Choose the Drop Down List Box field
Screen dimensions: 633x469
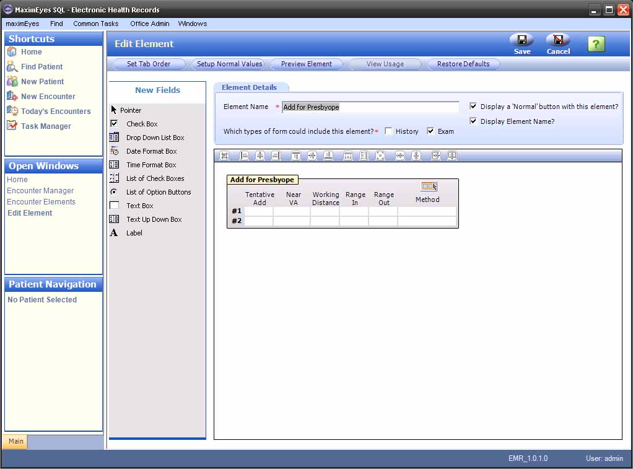pos(147,138)
